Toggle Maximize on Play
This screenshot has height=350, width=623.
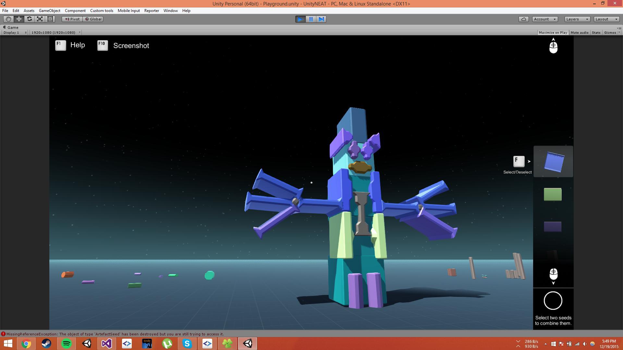[x=553, y=32]
